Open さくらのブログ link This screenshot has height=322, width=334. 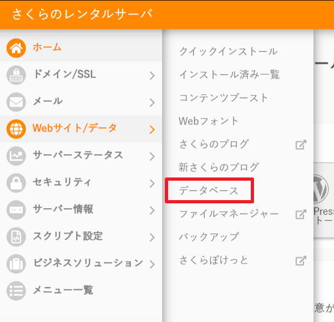click(x=214, y=144)
